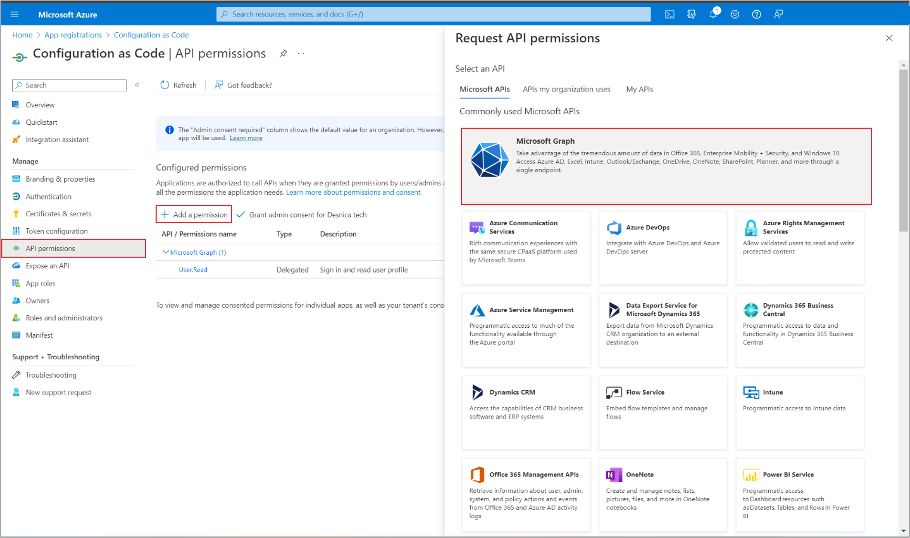Click the top resource search box
The height and width of the screenshot is (538, 910).
[433, 14]
